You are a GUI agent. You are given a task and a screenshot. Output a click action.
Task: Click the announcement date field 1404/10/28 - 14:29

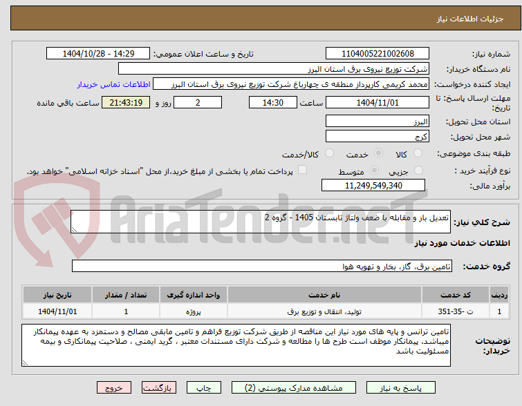coord(98,54)
